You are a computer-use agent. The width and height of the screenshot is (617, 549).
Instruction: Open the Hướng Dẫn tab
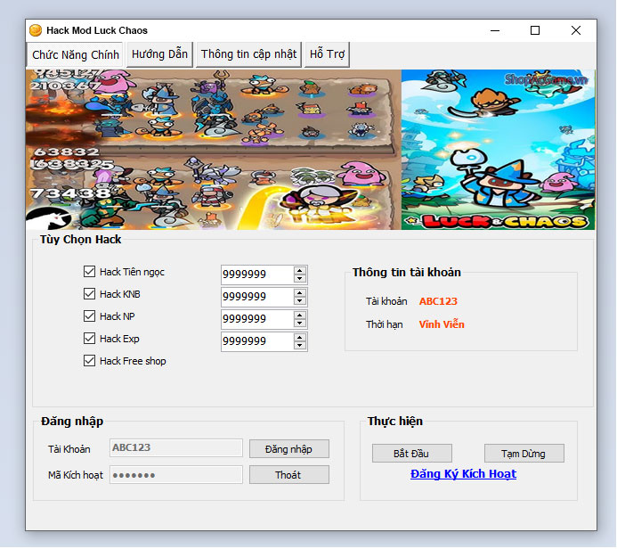click(159, 54)
